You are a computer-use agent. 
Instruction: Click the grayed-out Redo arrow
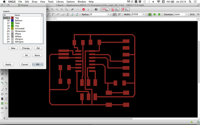click(77, 9)
